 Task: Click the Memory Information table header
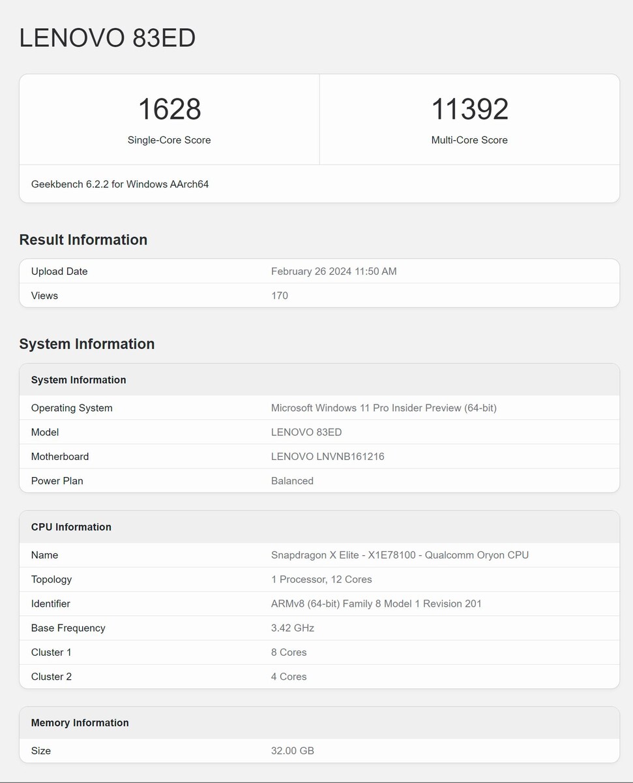point(80,722)
